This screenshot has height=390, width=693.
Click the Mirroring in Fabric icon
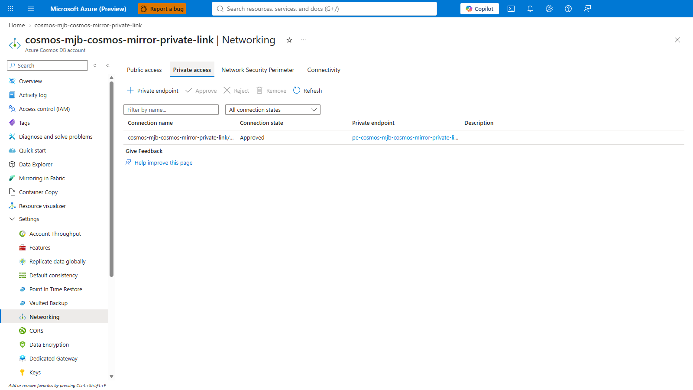(12, 178)
